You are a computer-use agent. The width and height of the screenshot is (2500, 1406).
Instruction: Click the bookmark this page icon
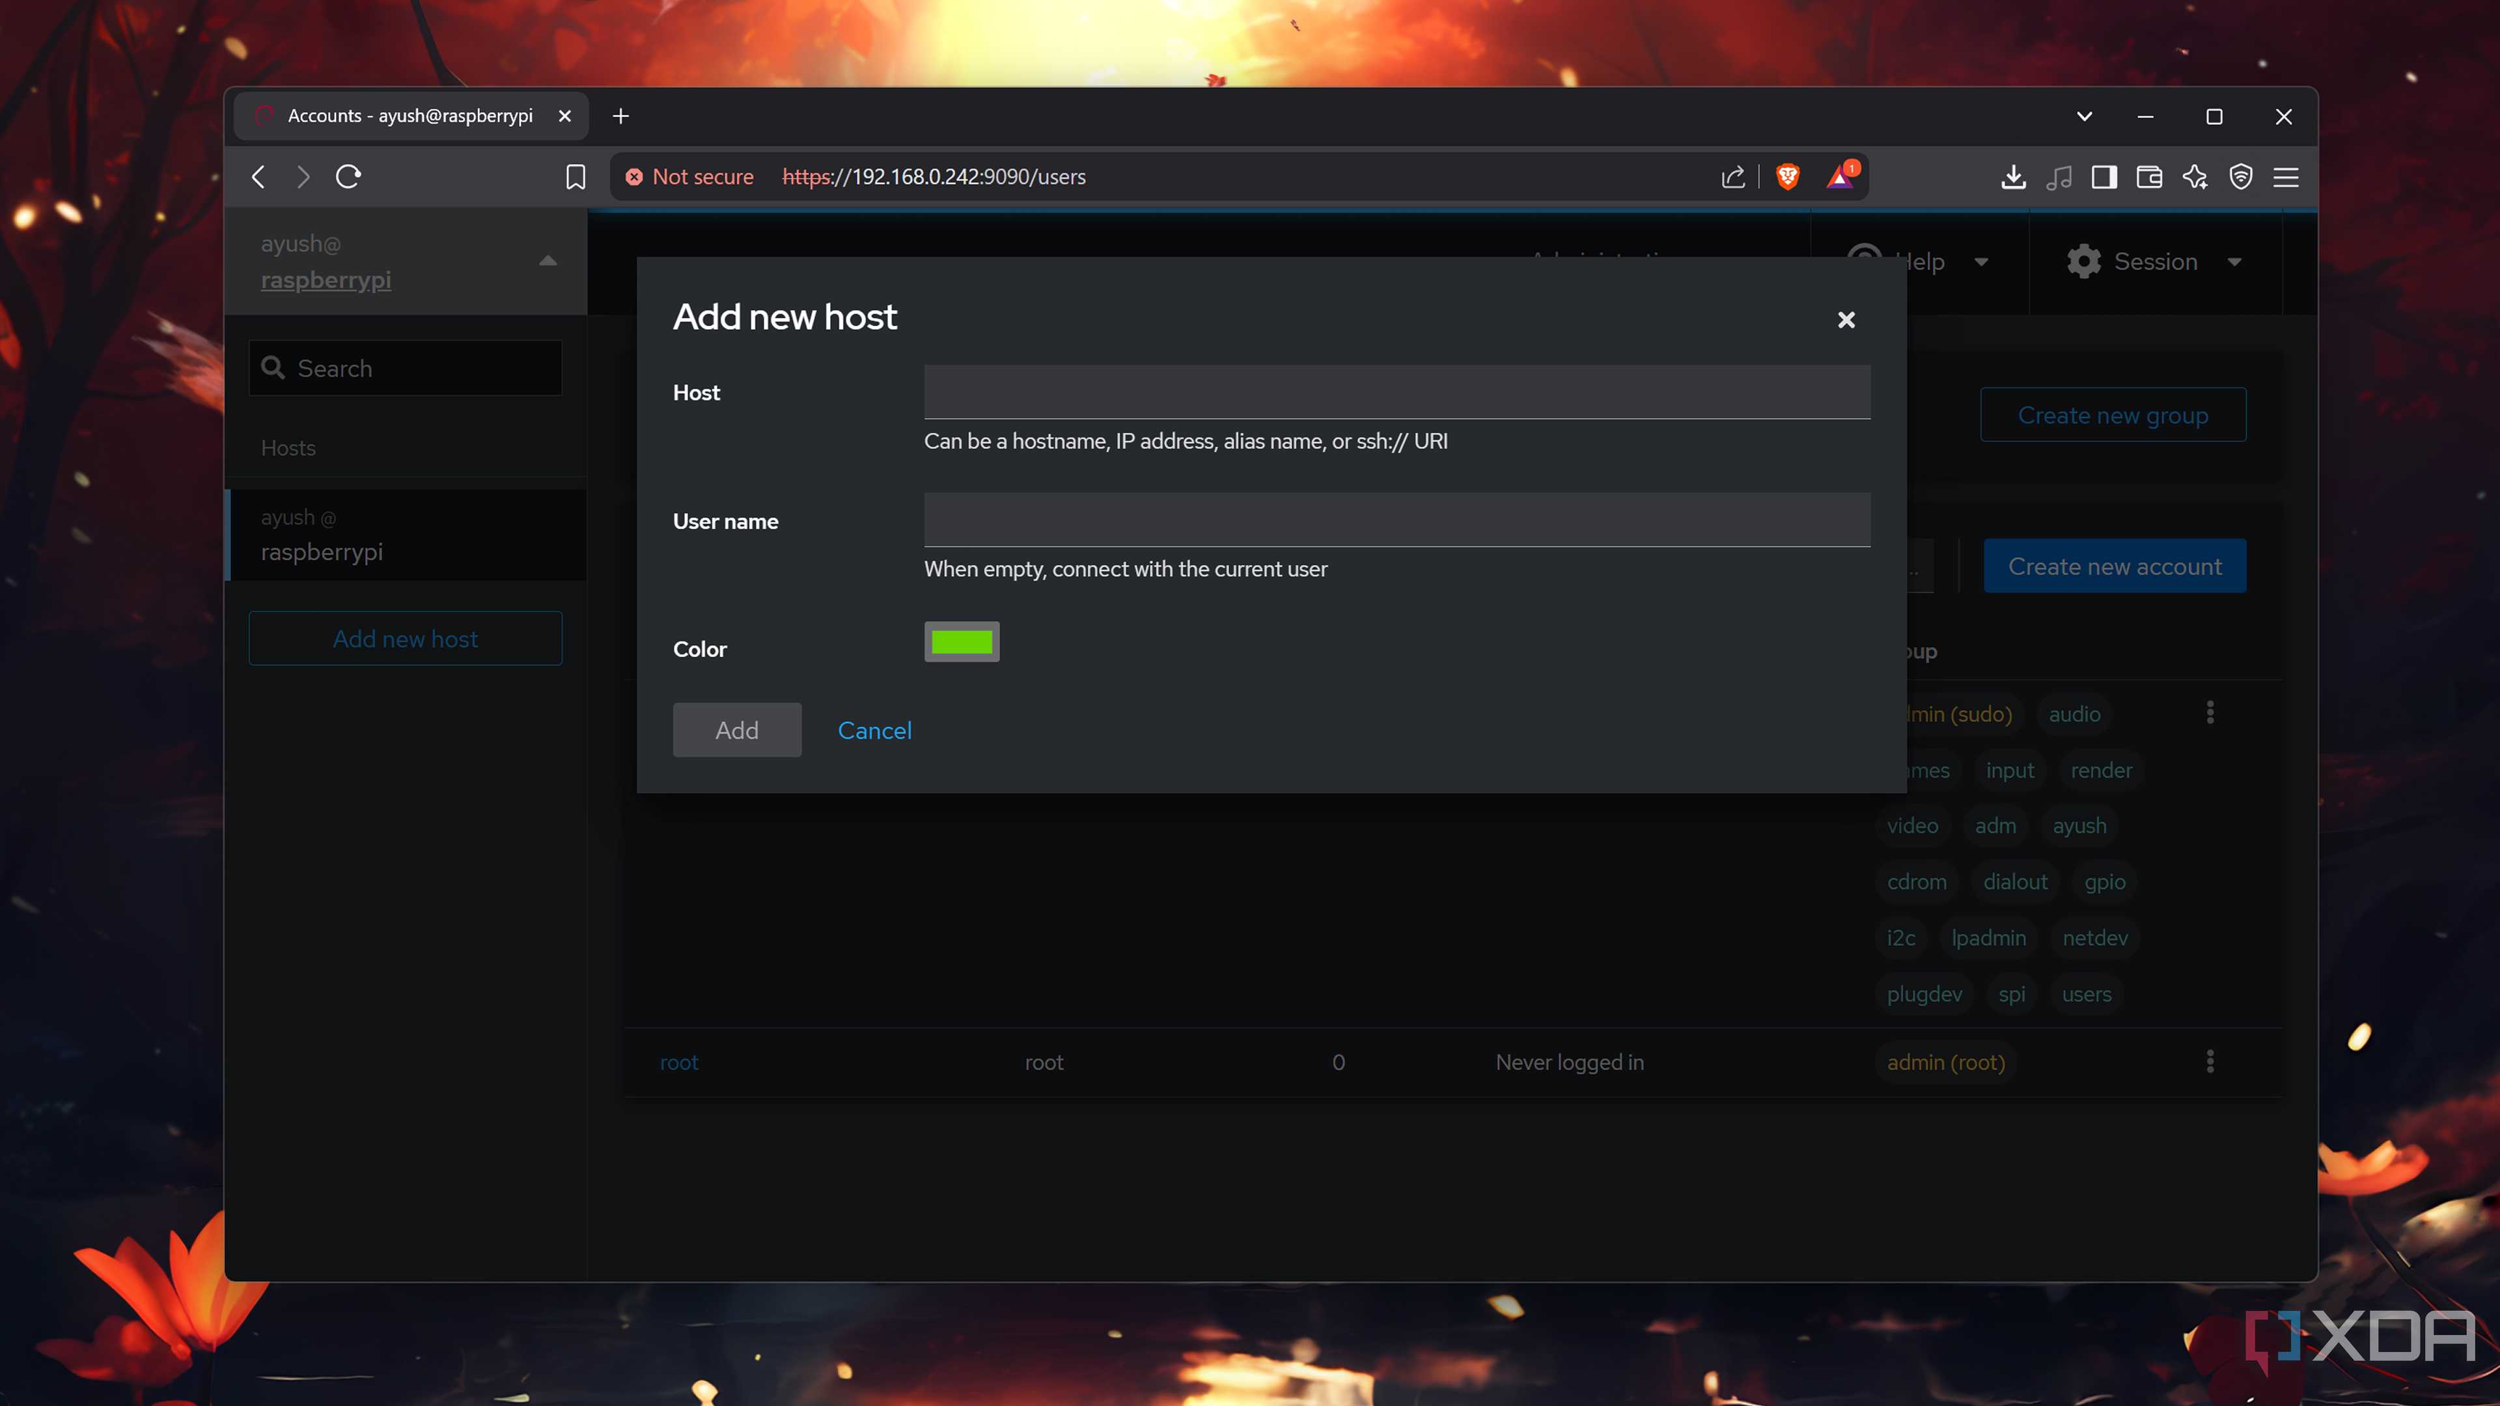(x=576, y=176)
